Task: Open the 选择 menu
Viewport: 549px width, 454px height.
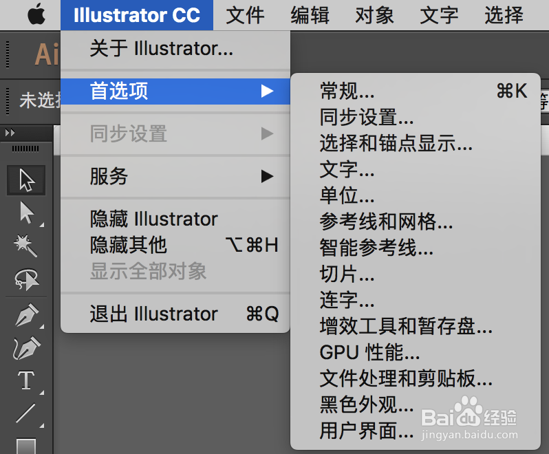Action: click(504, 15)
